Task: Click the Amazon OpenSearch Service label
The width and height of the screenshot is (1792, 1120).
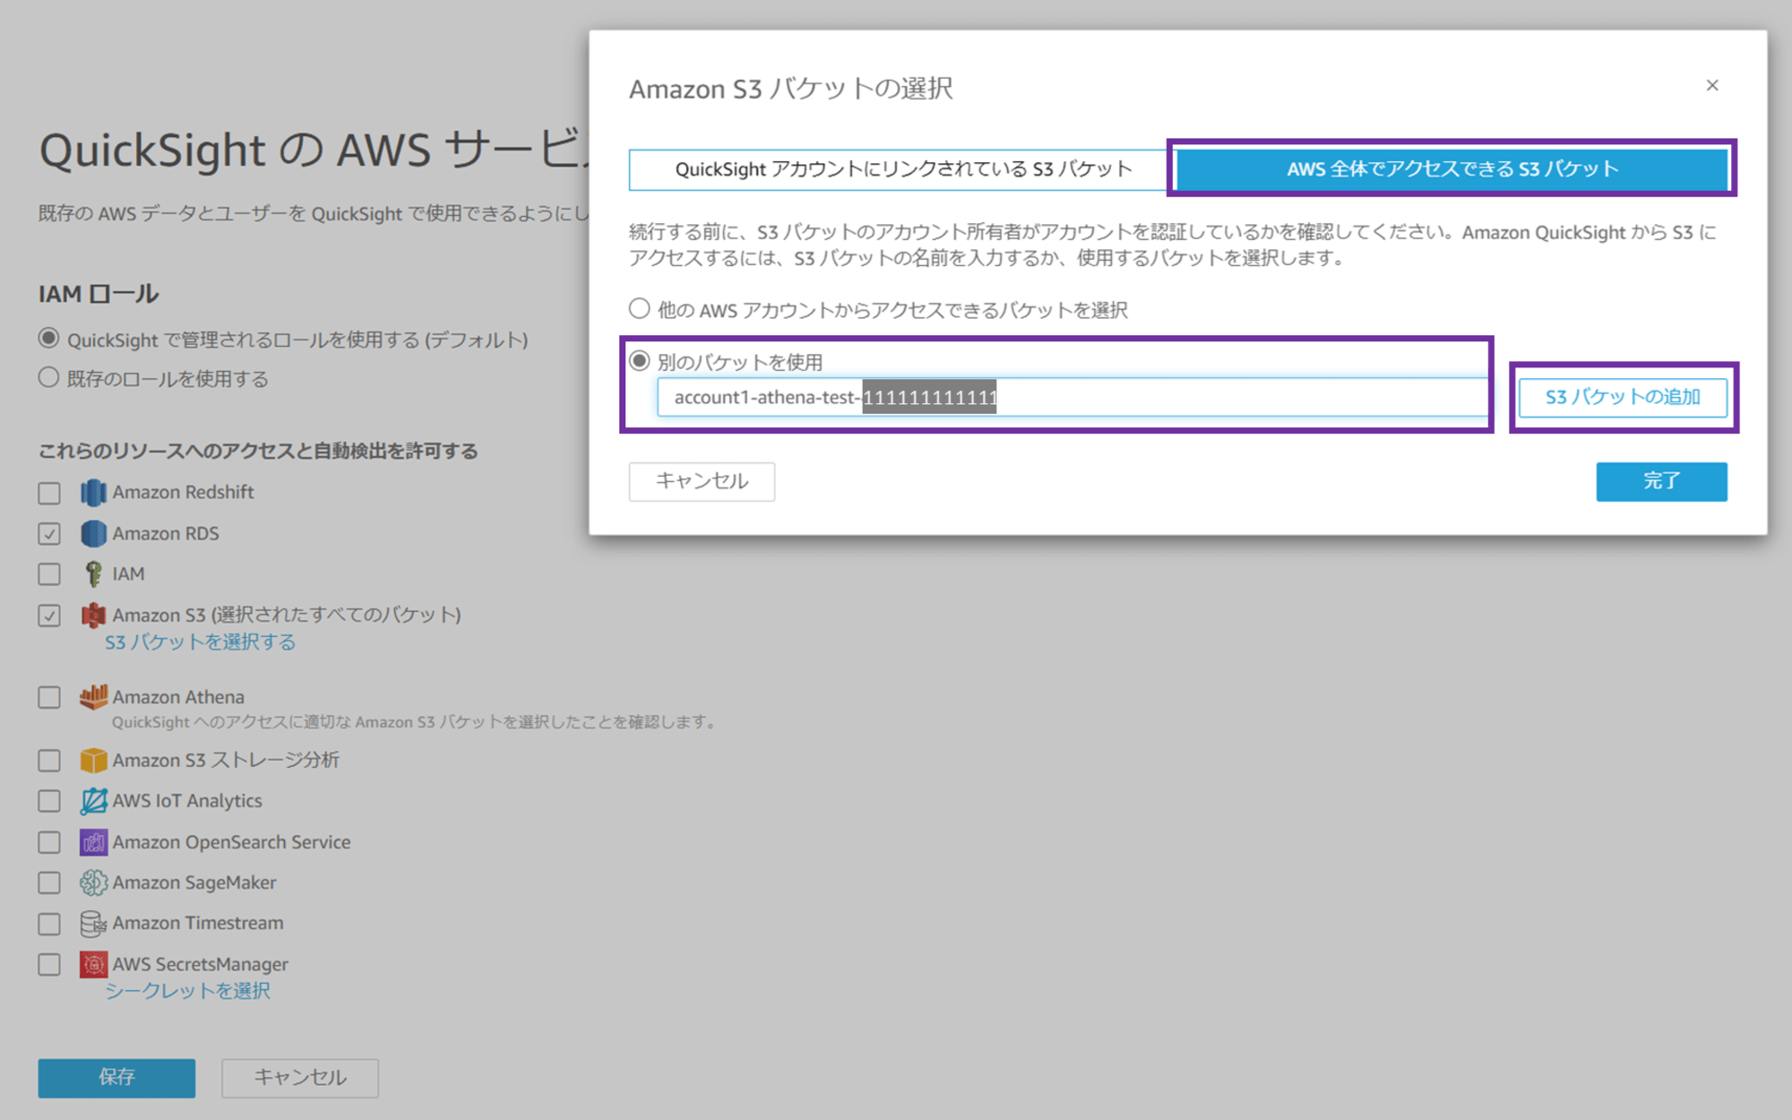Action: pyautogui.click(x=231, y=842)
